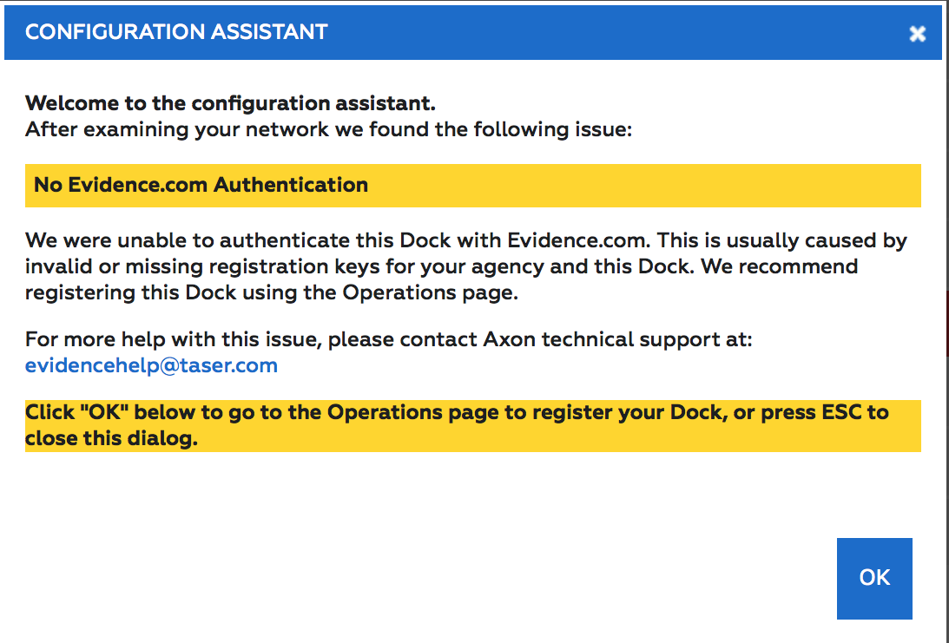Click inside the blue dialog header bar
Viewport: 949px width, 643px height.
tap(521, 32)
